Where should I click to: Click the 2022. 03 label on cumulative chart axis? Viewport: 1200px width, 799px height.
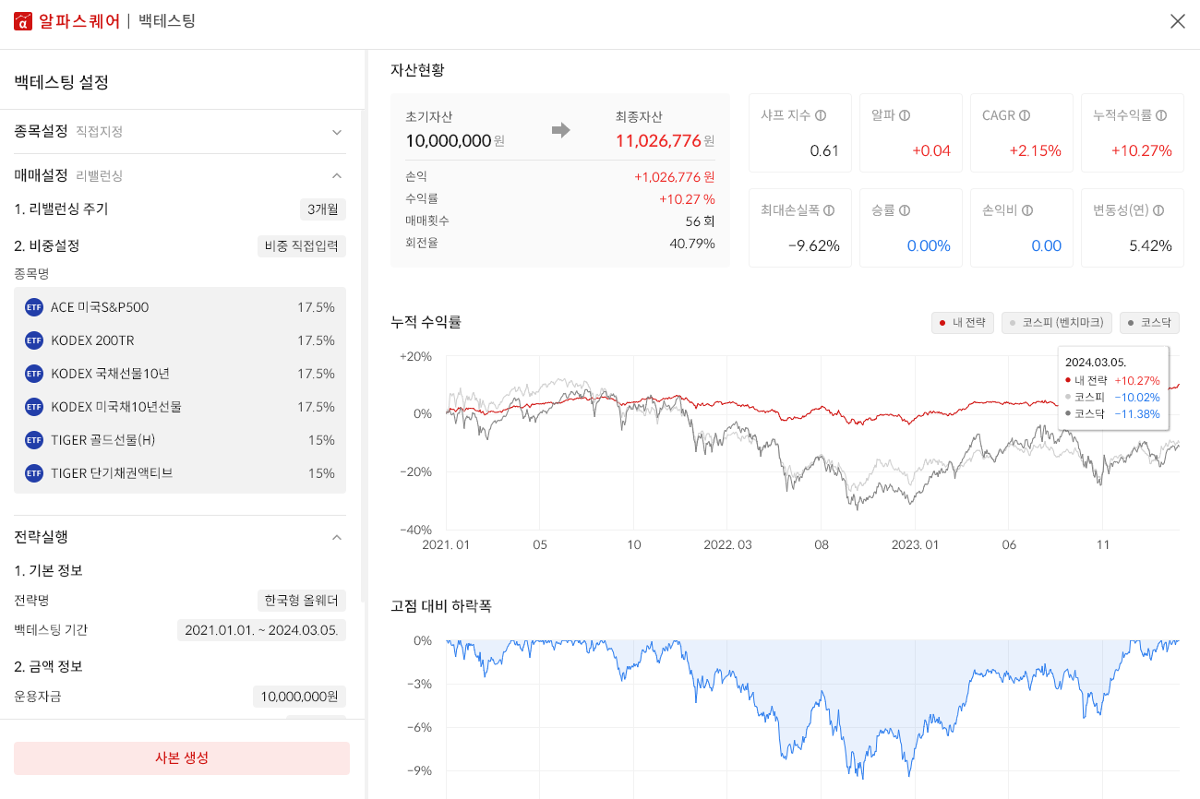click(727, 545)
